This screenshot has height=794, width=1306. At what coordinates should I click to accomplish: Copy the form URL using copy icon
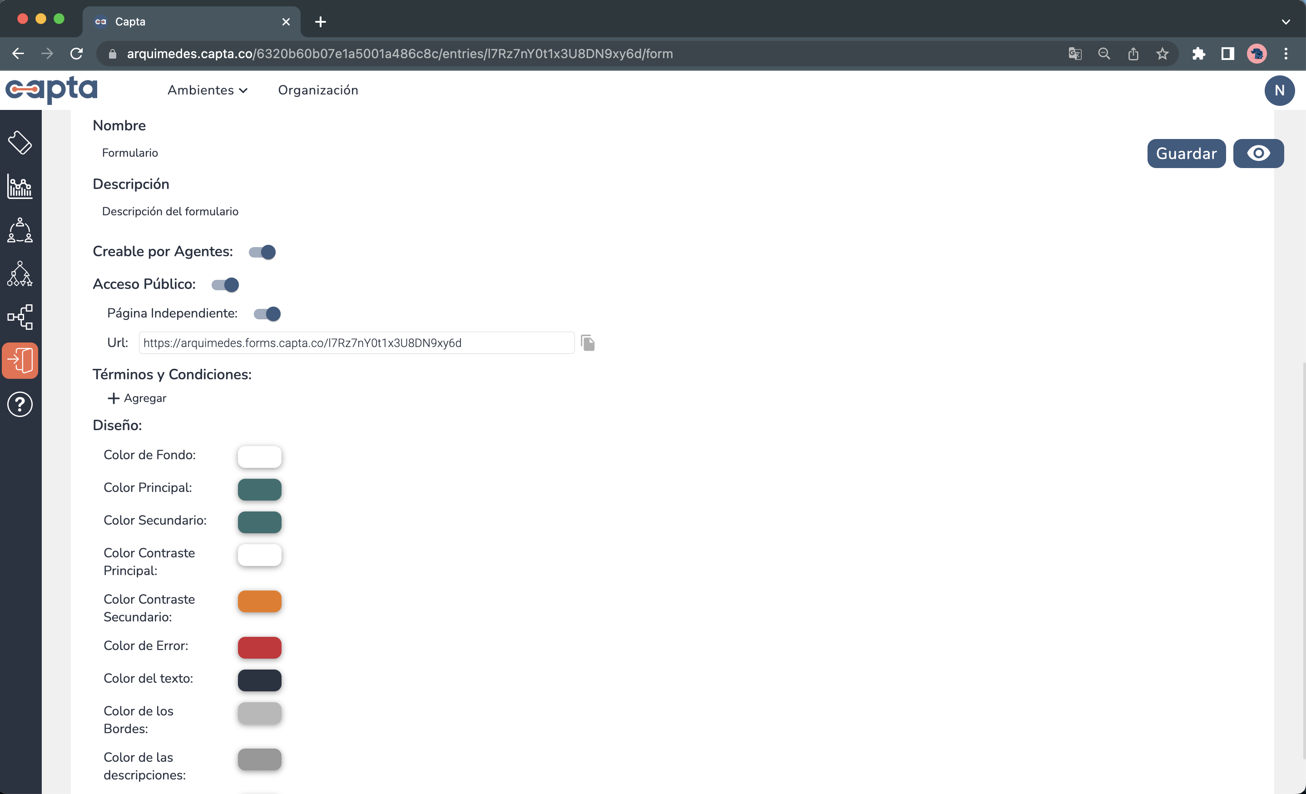589,343
